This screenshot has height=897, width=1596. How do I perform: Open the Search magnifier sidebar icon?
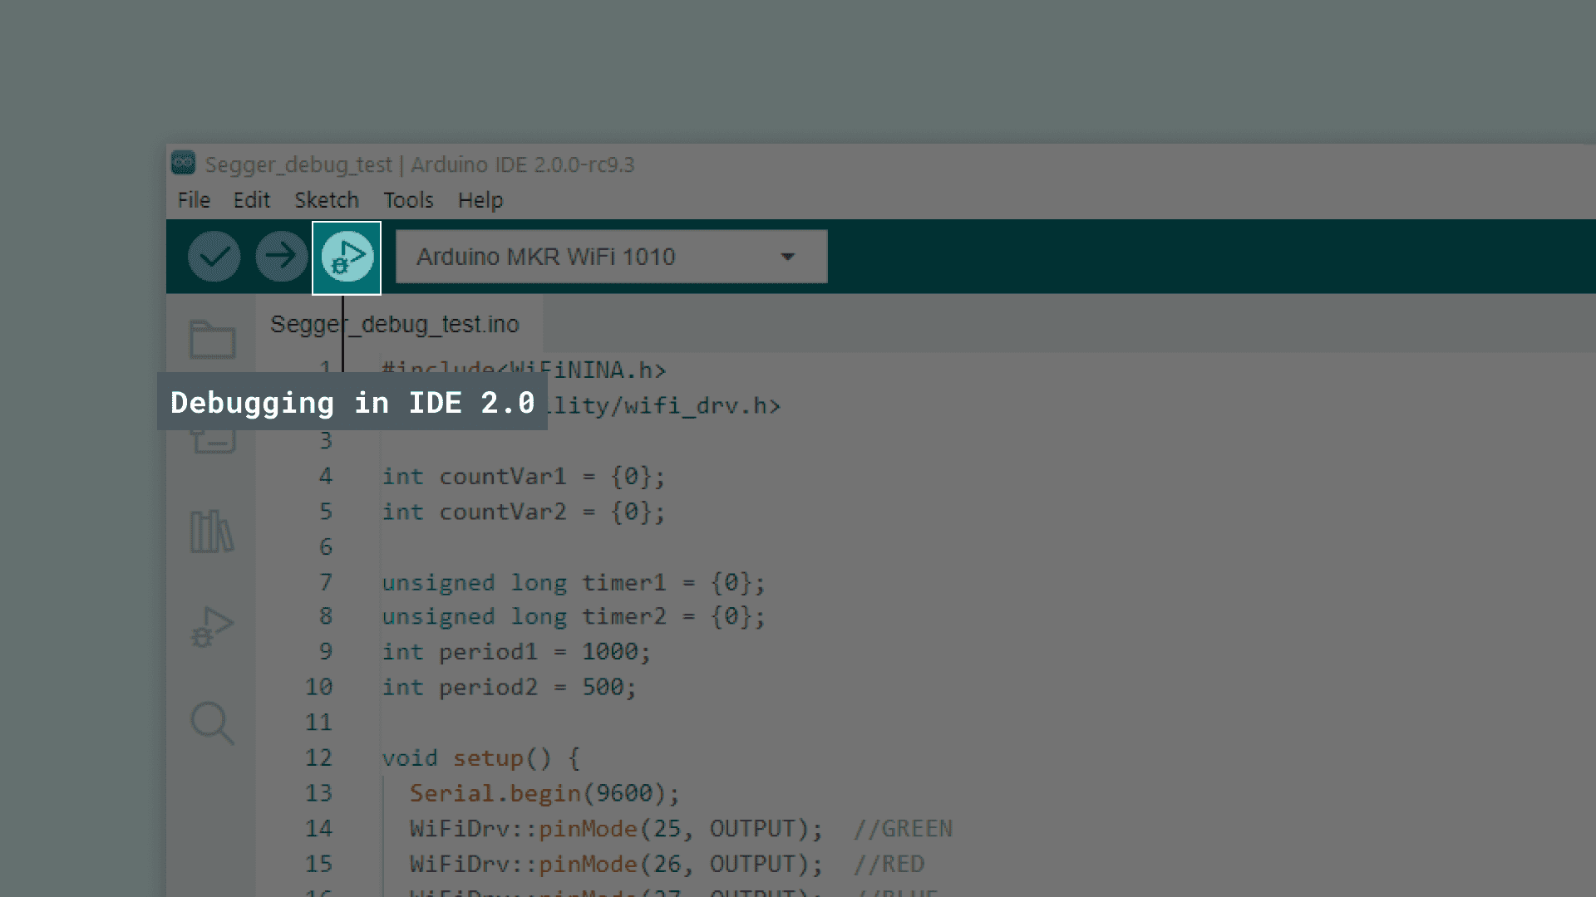pyautogui.click(x=212, y=723)
